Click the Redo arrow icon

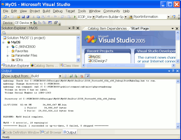(55, 17)
